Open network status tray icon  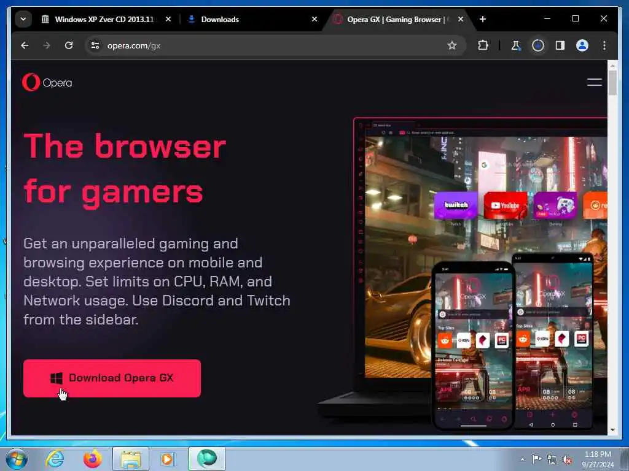[x=552, y=460]
